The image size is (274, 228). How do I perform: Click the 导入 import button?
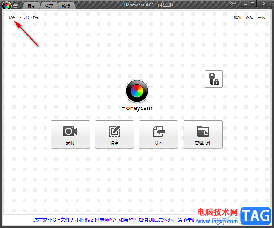(159, 134)
